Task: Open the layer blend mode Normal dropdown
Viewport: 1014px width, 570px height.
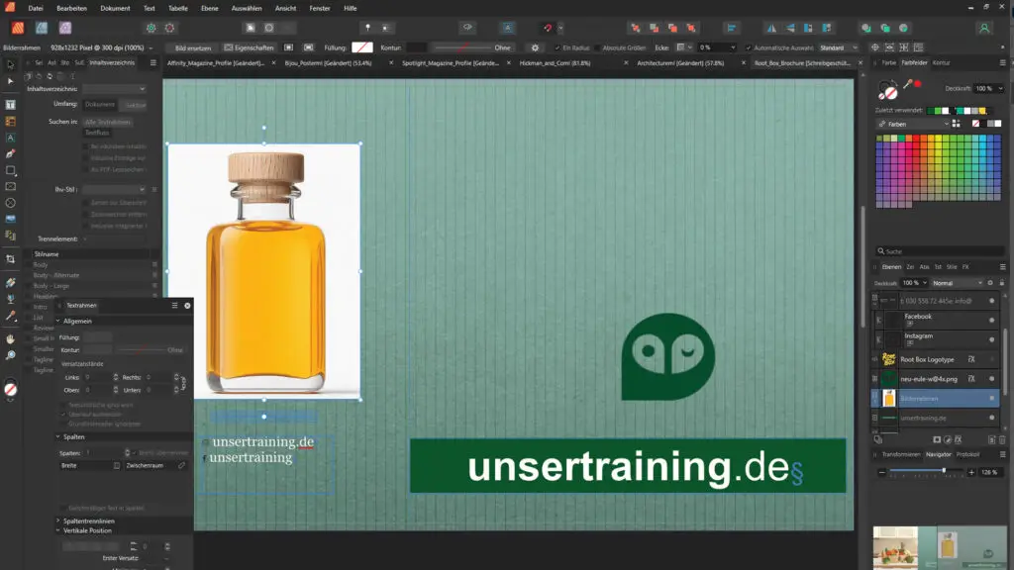Action: (958, 283)
